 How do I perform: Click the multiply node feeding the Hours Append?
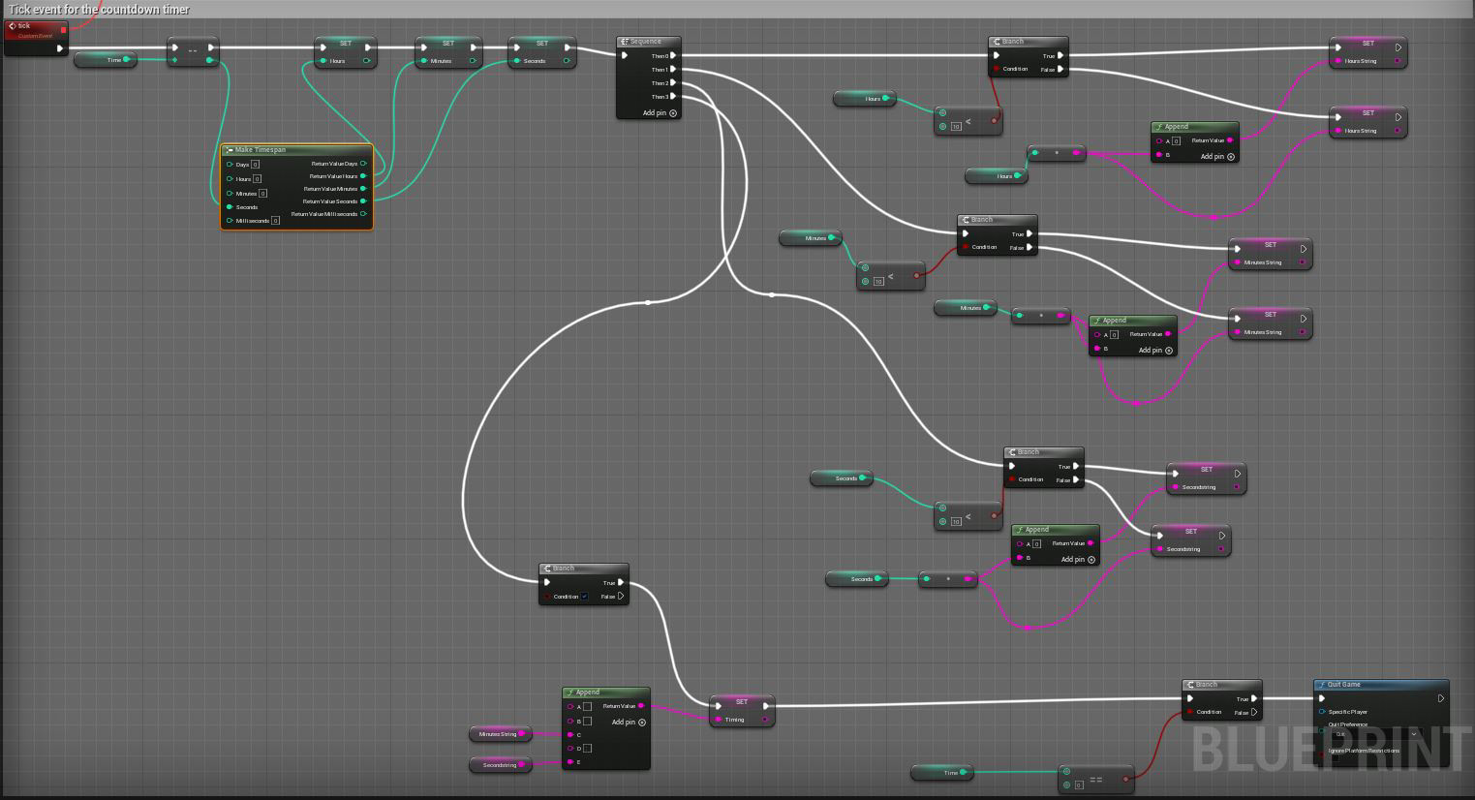[x=1057, y=152]
